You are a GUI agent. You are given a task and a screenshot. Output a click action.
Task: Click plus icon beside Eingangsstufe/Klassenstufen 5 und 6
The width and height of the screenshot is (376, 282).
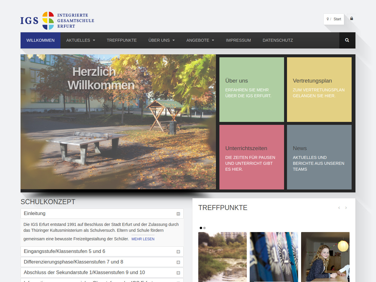pyautogui.click(x=178, y=252)
